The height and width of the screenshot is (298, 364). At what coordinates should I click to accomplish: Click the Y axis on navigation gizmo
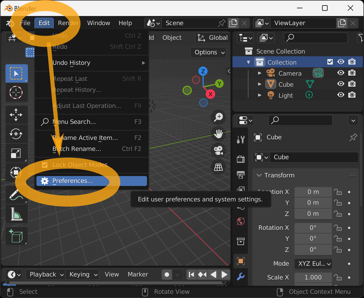pos(219,84)
